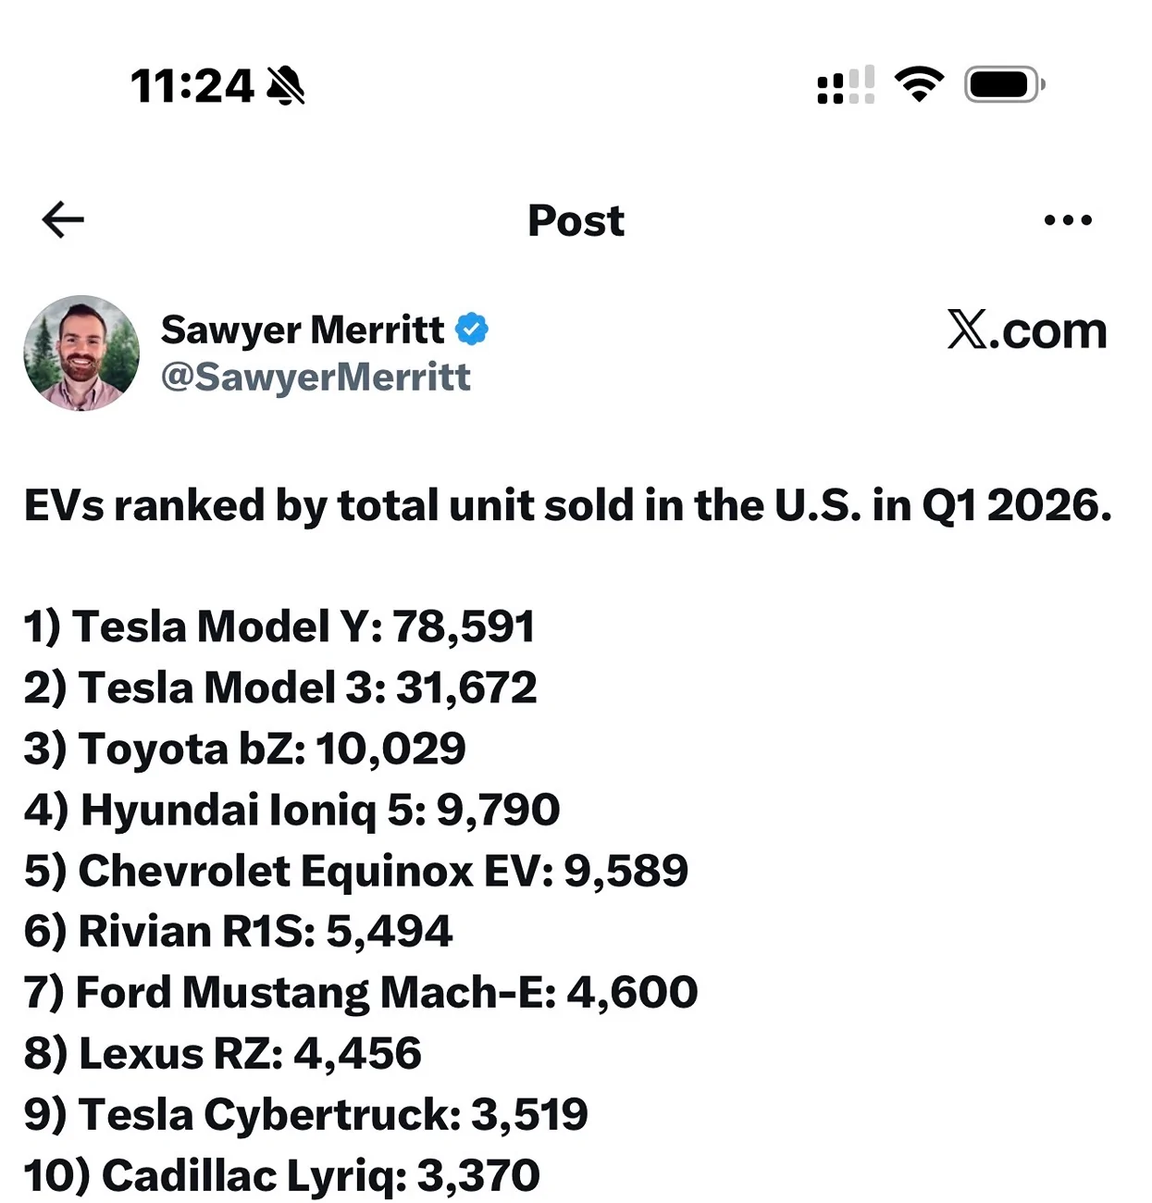
Task: Click the Sawyer Merritt display name
Action: (303, 329)
